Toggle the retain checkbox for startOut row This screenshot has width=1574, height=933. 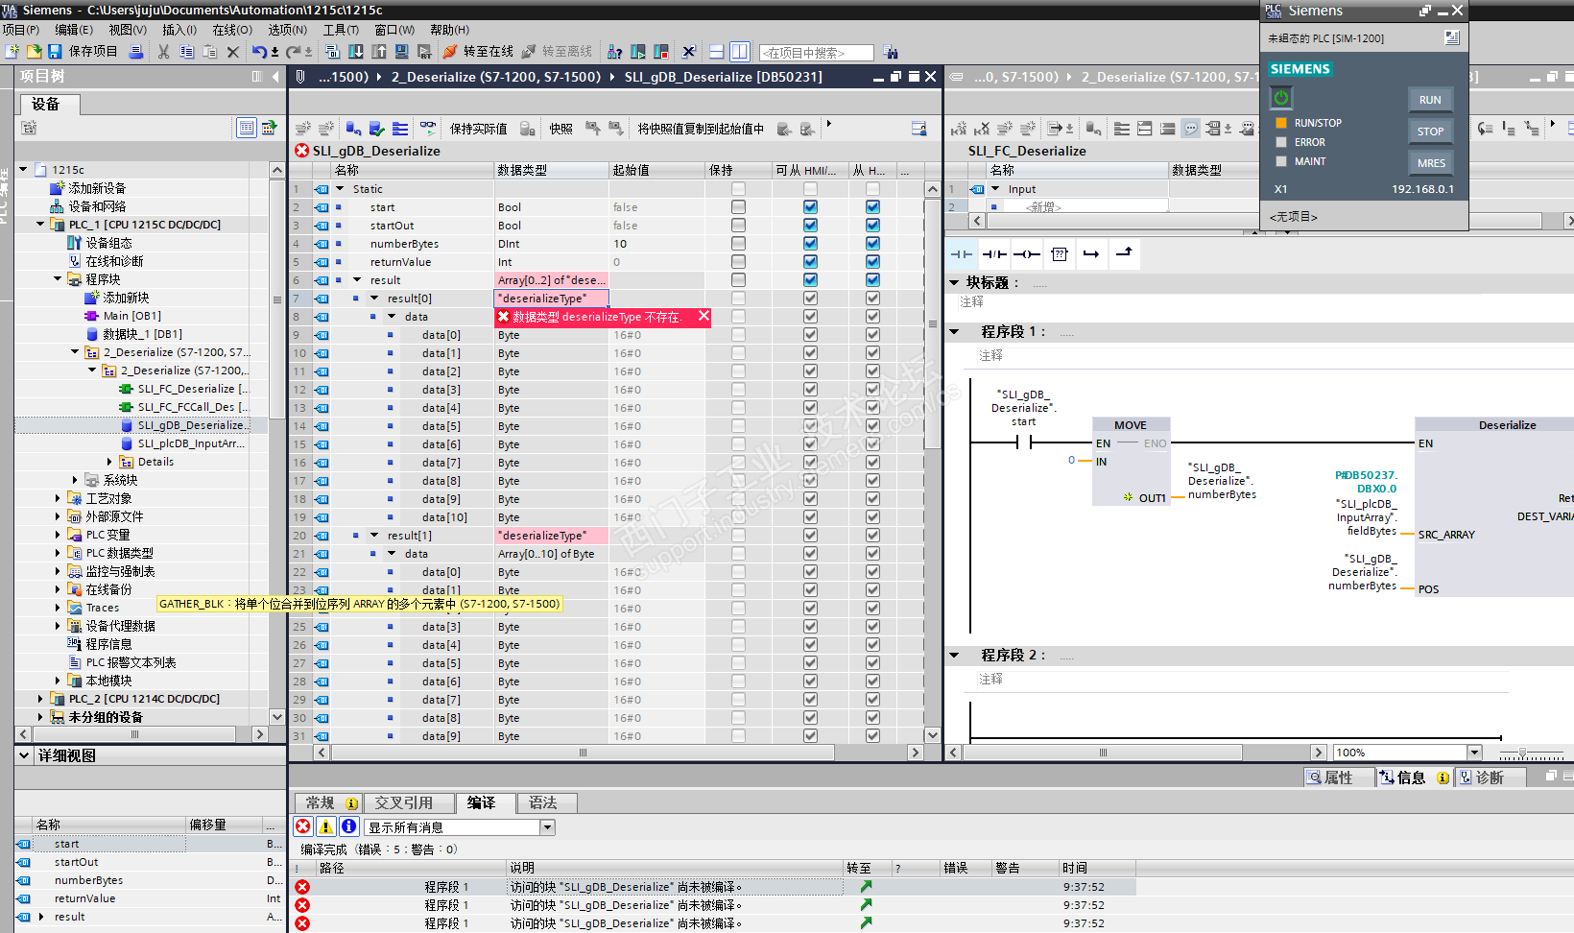coord(738,226)
